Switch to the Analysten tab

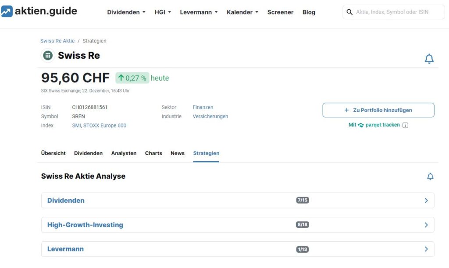point(124,153)
